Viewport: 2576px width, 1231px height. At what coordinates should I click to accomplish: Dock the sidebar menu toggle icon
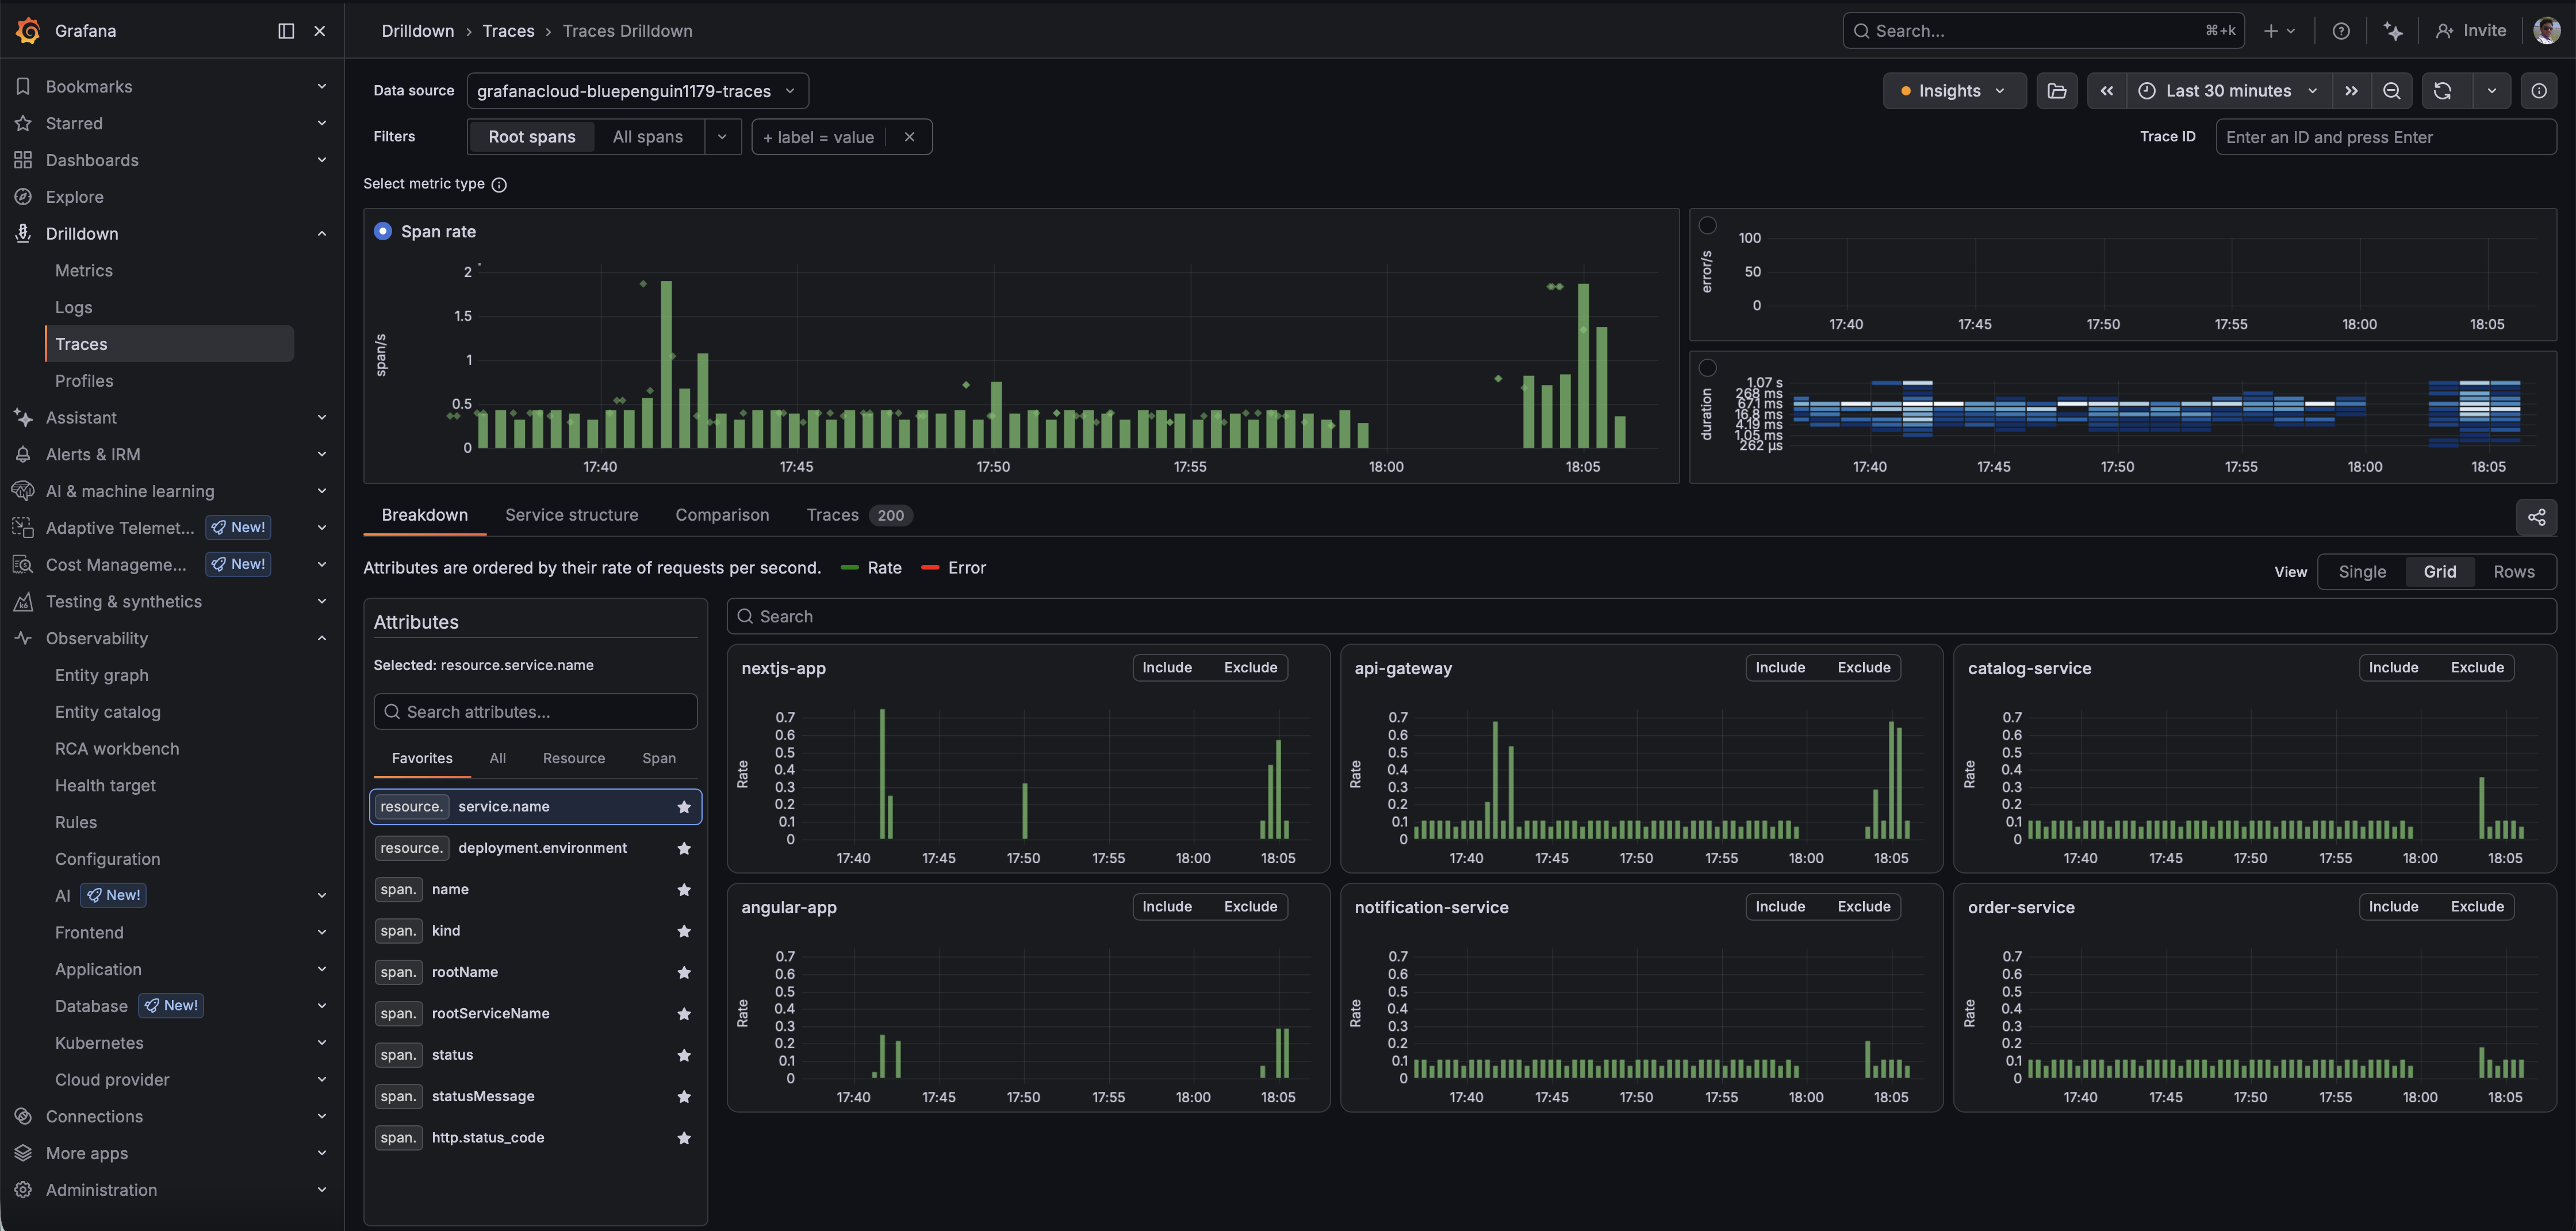286,31
